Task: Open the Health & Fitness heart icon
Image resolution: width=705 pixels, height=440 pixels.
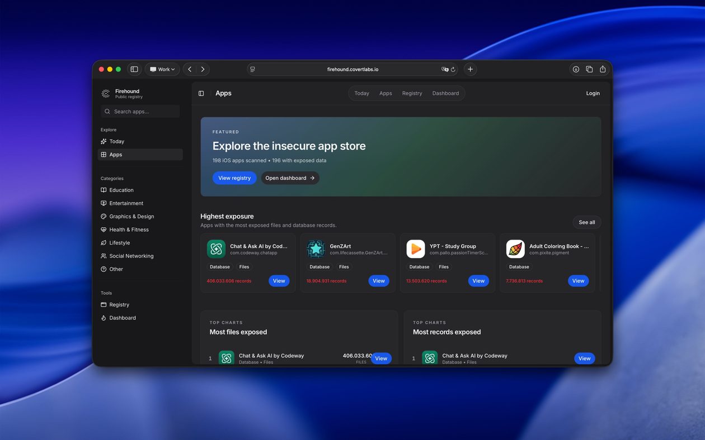Action: [x=103, y=229]
